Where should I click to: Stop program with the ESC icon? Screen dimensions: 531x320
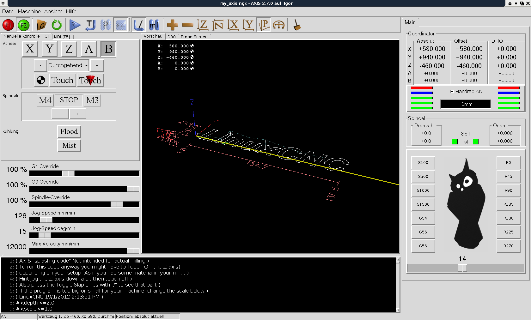click(121, 25)
